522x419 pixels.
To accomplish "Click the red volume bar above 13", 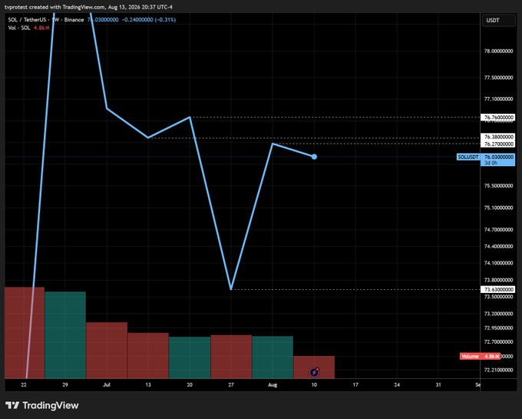I will 148,356.
